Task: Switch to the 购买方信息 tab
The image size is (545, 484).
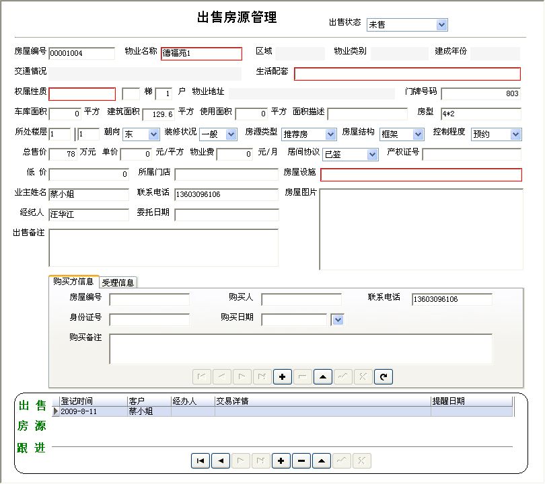Action: 74,281
